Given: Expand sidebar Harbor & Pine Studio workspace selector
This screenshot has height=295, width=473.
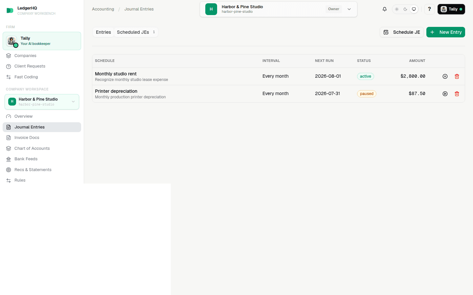Looking at the screenshot, I should click(x=42, y=102).
